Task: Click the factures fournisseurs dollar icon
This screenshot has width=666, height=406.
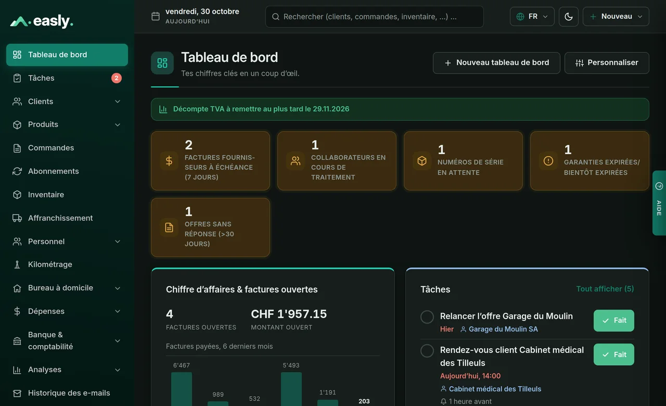Action: pos(169,161)
